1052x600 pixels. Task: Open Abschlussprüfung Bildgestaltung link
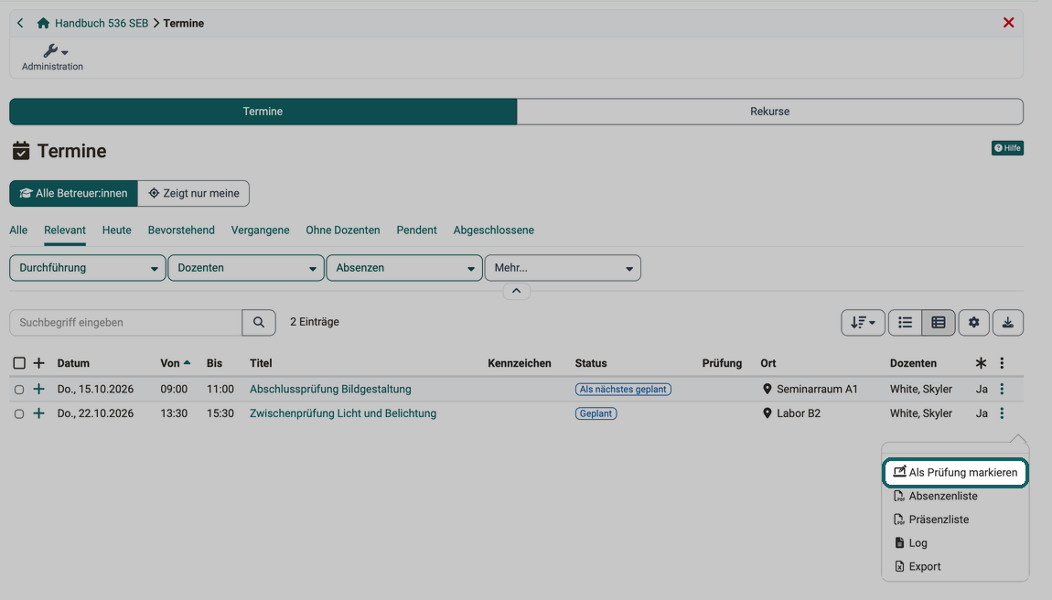click(330, 390)
